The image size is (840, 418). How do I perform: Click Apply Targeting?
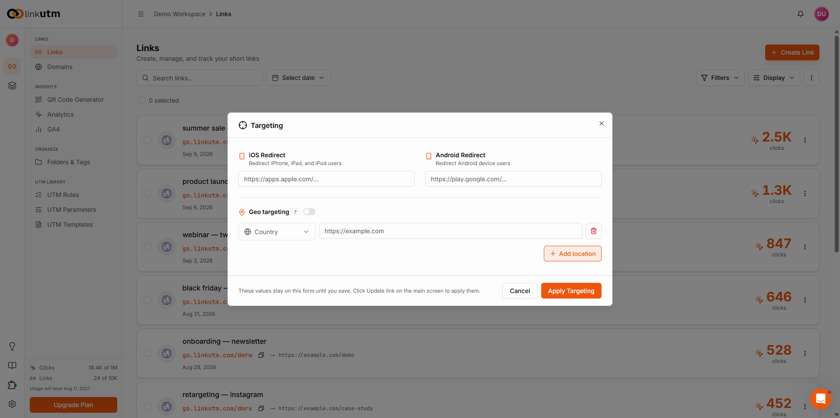tap(571, 291)
